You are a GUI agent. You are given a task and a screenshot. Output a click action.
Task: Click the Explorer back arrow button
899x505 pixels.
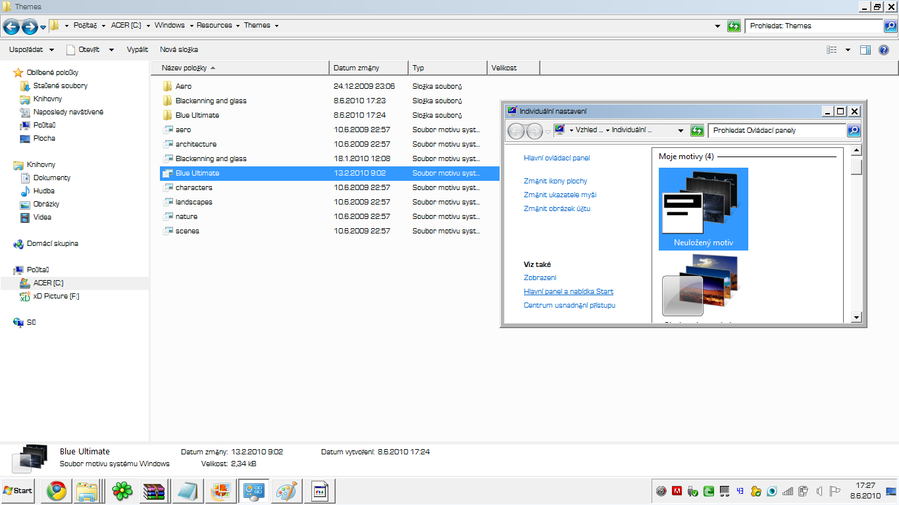tap(11, 26)
